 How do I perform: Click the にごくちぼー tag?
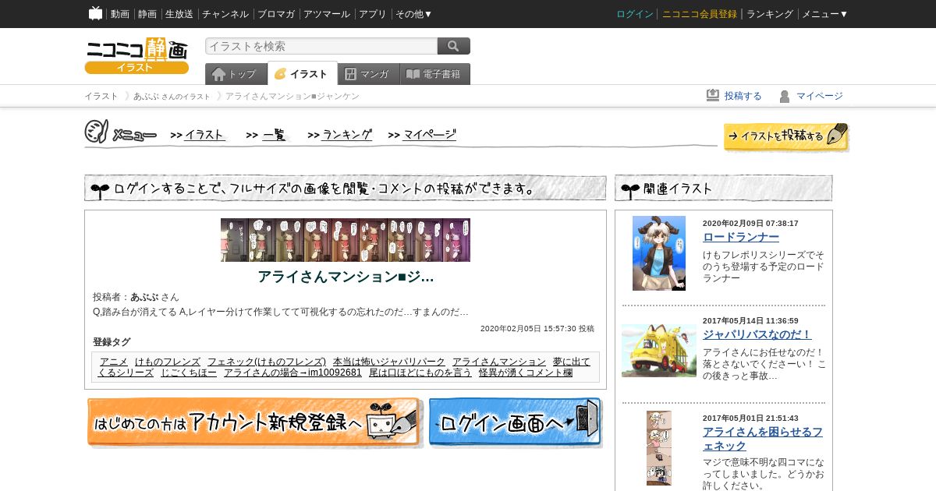(x=189, y=373)
